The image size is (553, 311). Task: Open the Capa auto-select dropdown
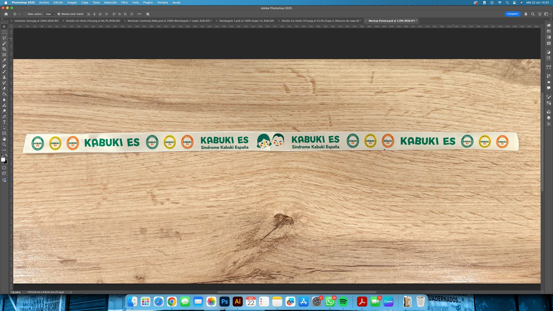[50, 14]
